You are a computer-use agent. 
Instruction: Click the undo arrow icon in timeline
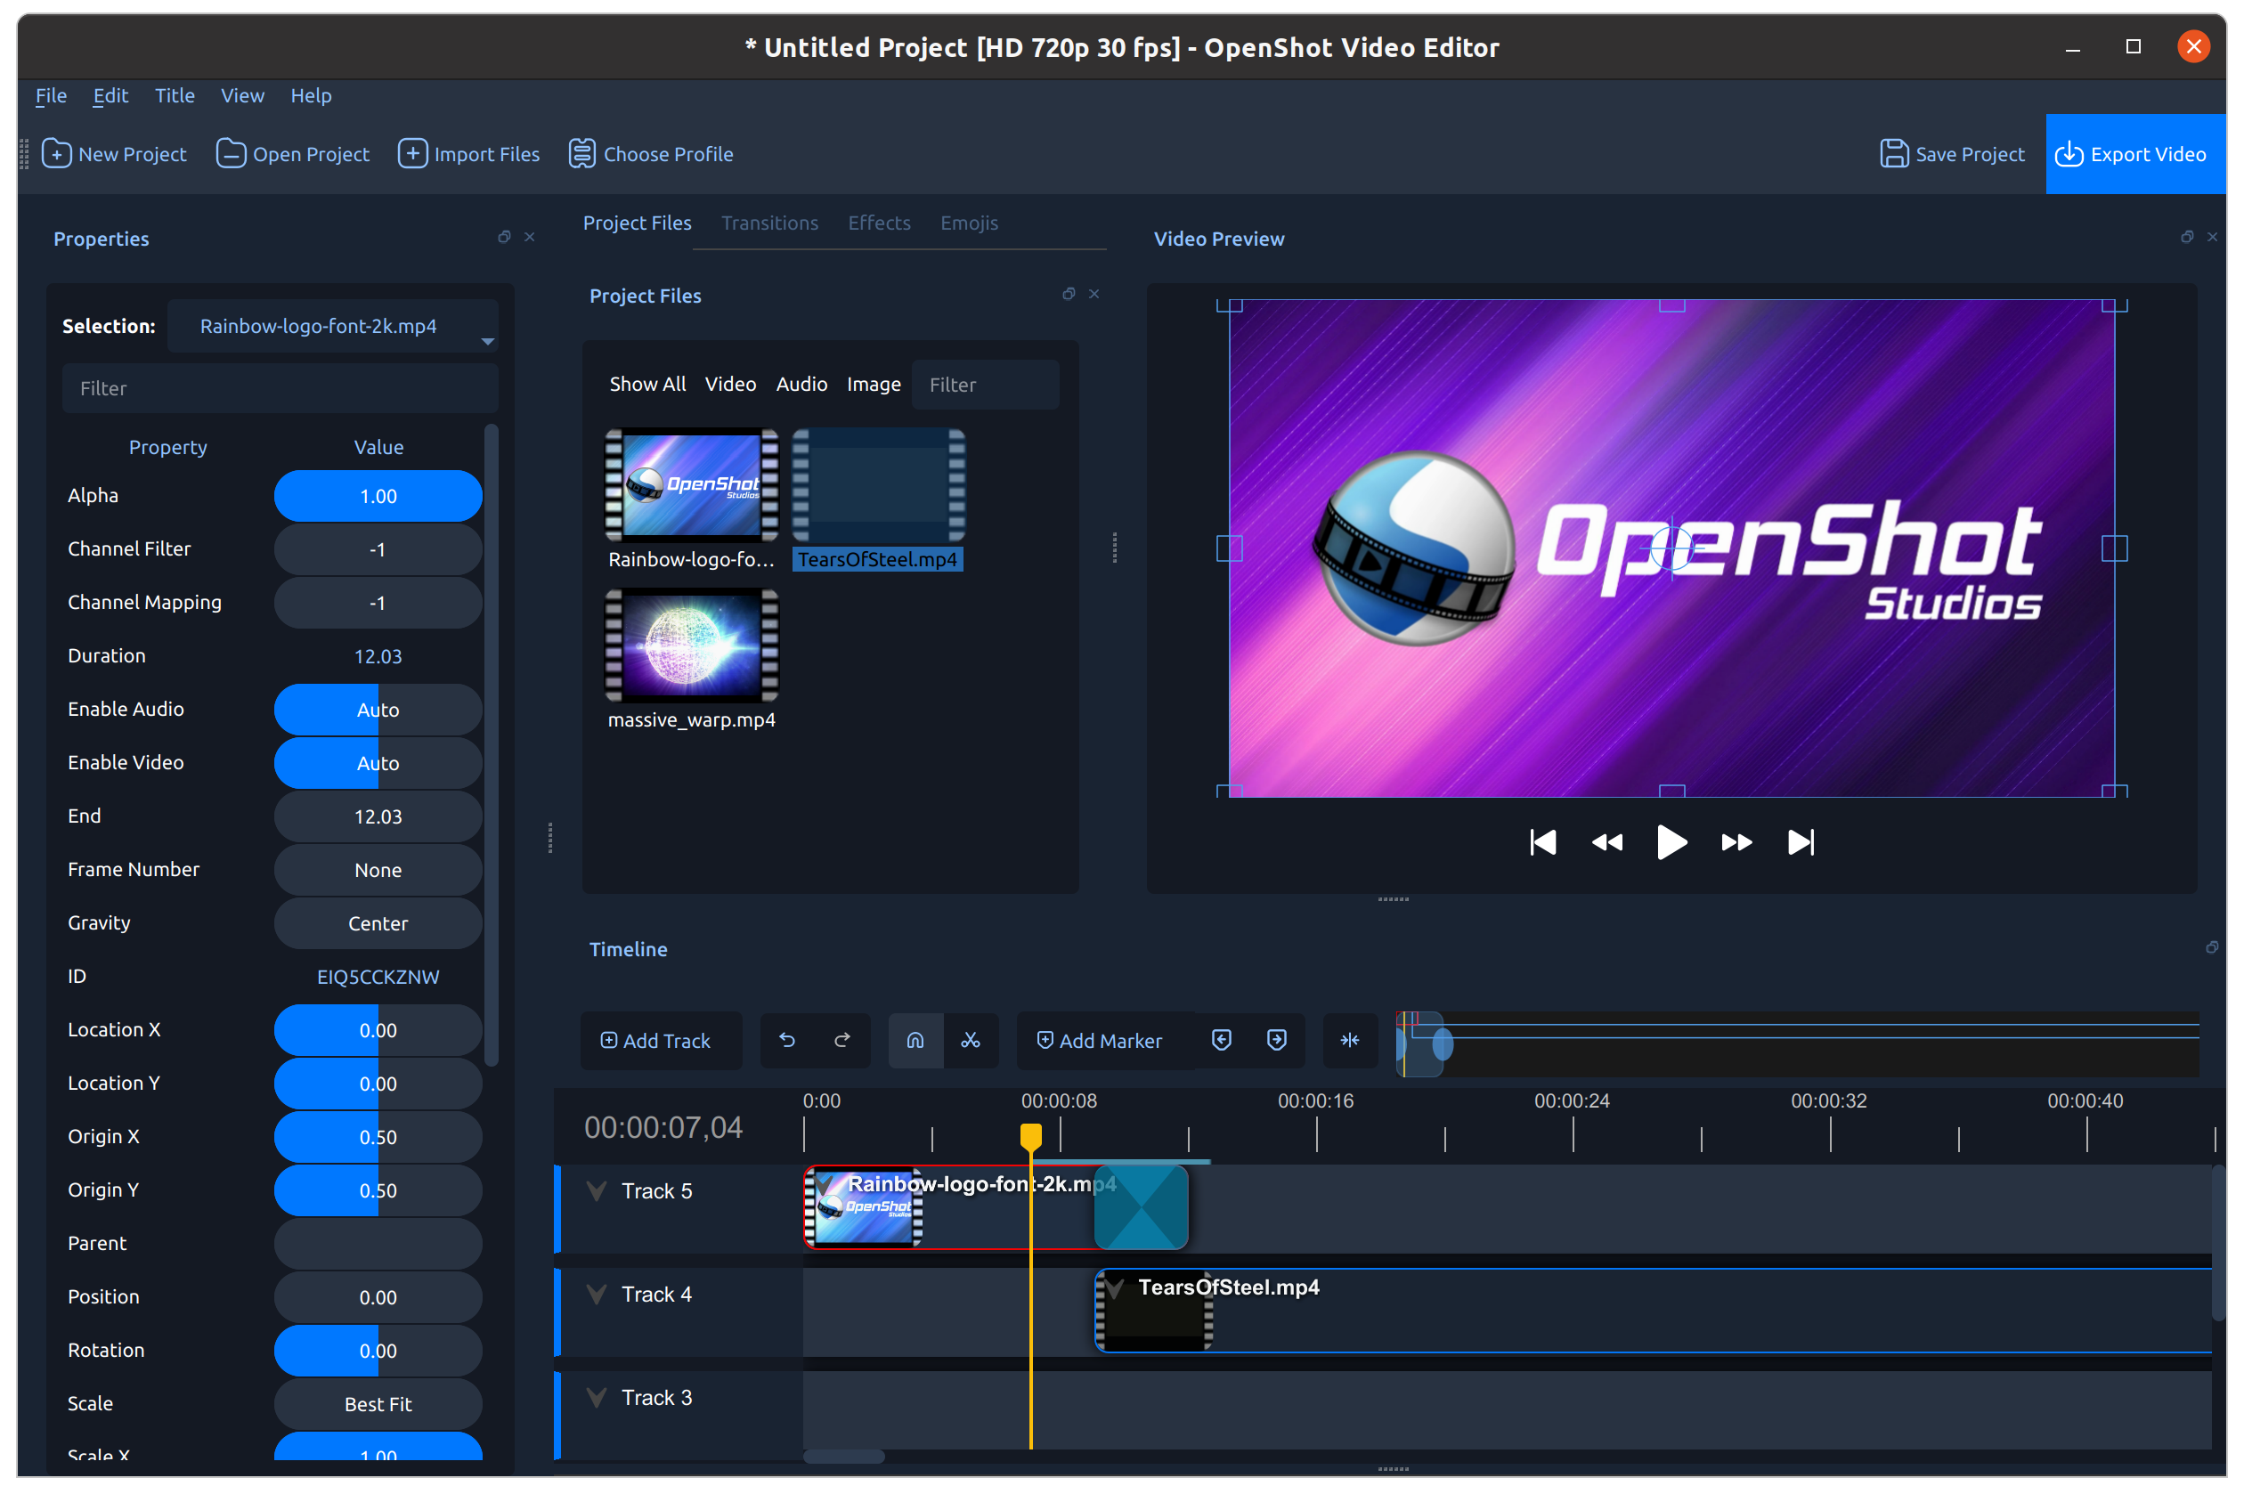pos(784,1039)
